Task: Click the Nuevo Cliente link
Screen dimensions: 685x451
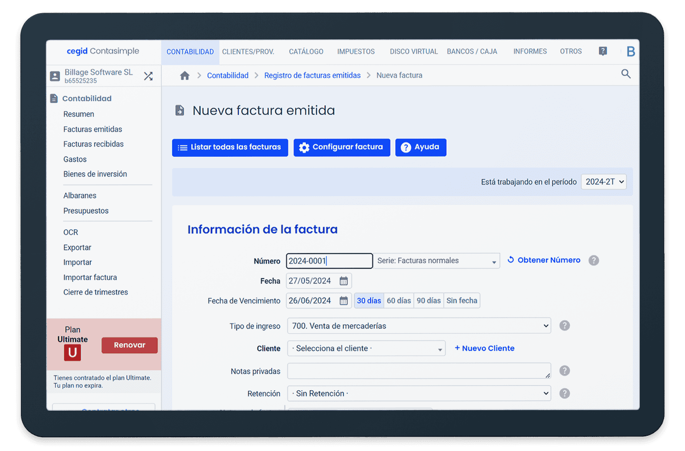Action: tap(484, 348)
